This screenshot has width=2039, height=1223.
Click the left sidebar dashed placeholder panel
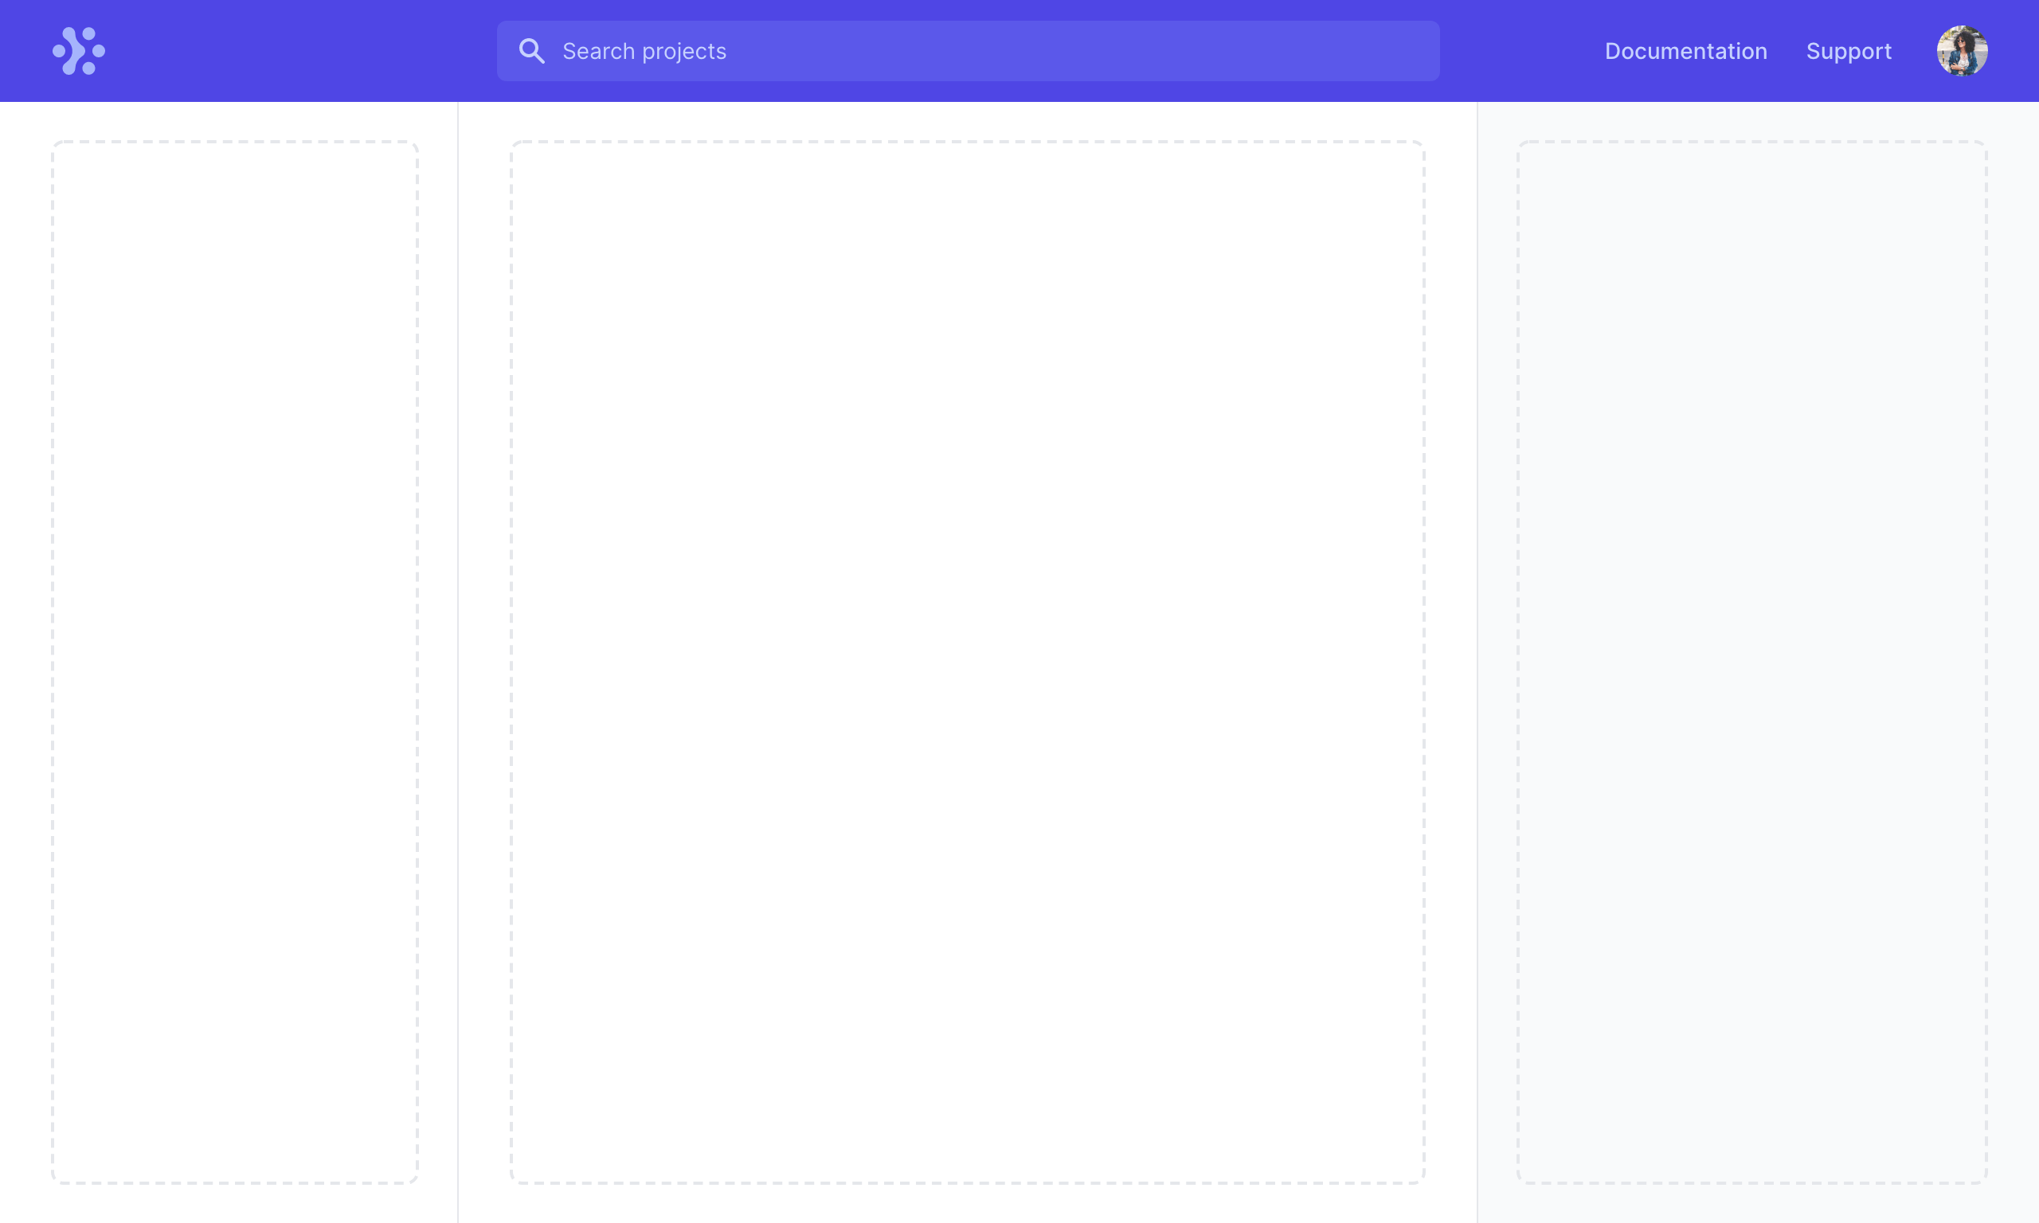point(235,662)
